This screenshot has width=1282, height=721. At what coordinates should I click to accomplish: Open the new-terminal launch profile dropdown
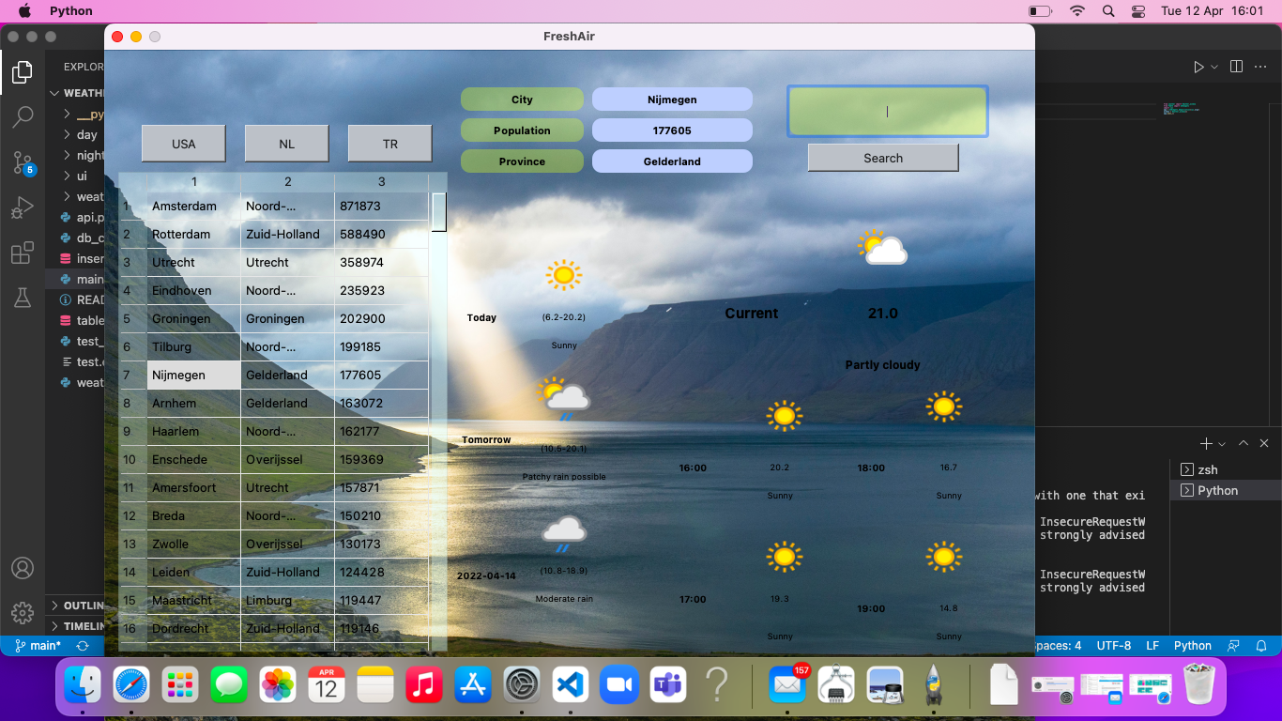[x=1222, y=443]
